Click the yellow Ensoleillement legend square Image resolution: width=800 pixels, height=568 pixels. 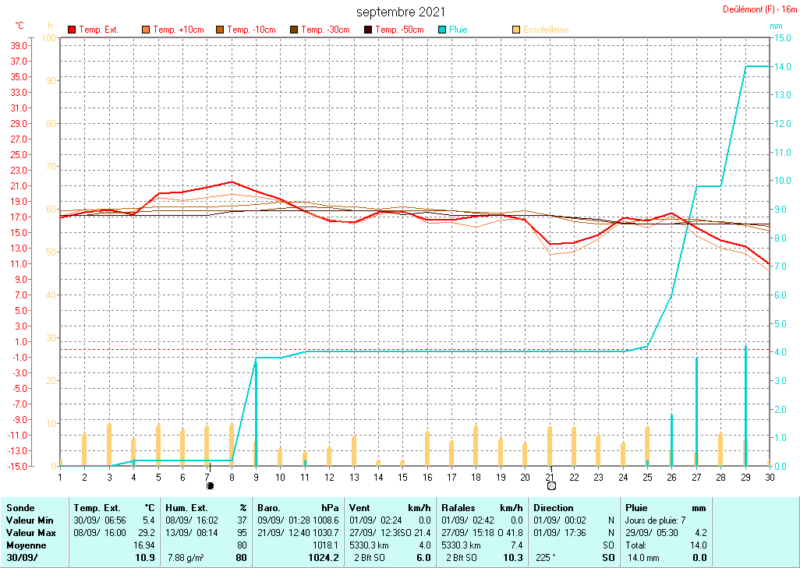point(516,30)
